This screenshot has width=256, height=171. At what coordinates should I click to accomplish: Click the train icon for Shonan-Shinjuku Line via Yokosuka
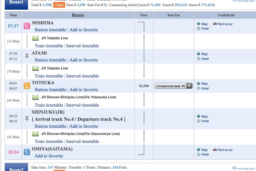point(35,97)
